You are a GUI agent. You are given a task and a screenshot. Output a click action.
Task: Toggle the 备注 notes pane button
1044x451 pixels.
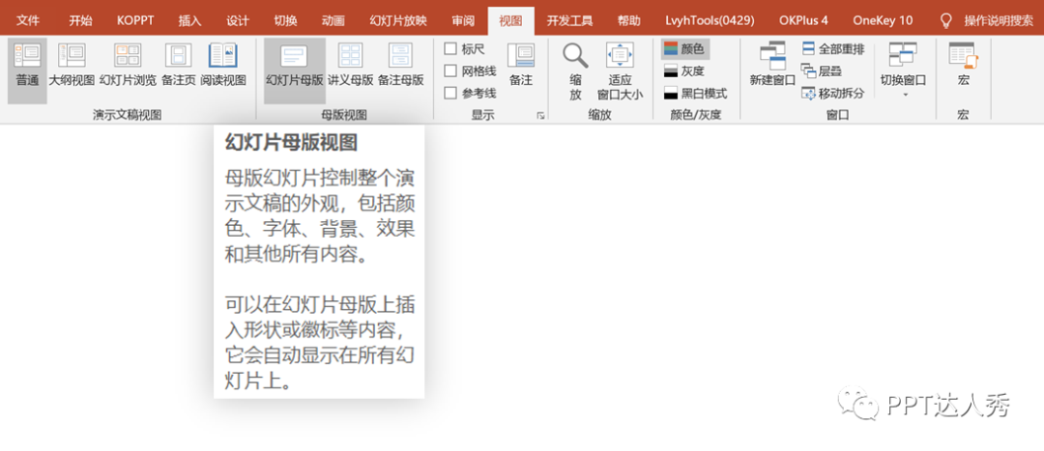[521, 66]
